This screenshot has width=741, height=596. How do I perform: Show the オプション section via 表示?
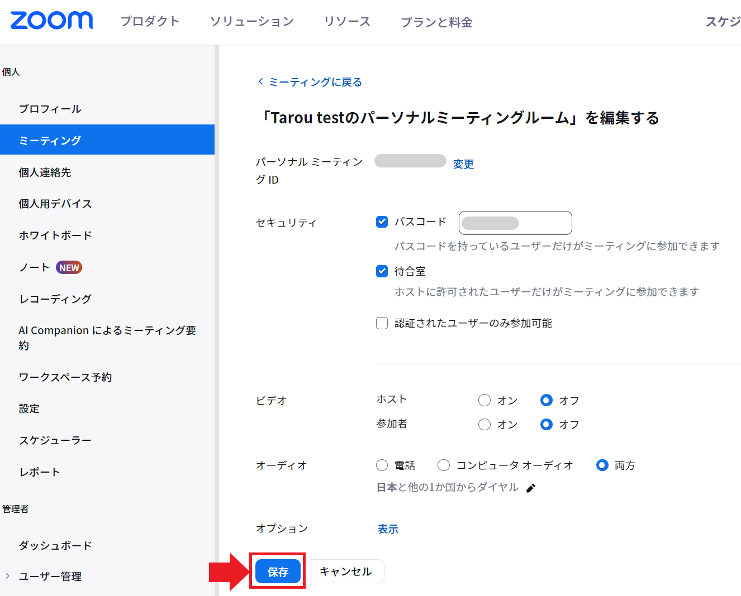click(388, 529)
